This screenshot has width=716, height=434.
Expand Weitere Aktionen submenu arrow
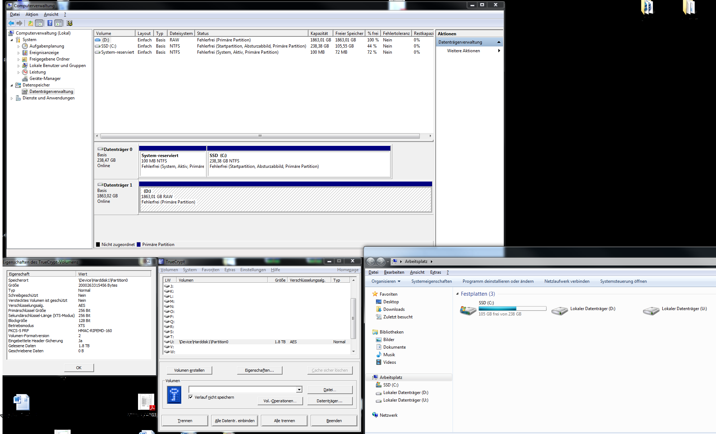pos(499,51)
